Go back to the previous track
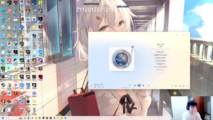This screenshot has height=120, width=213. pyautogui.click(x=135, y=85)
